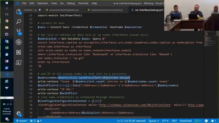219x123 pixels.
Task: Open the PowerShell panel in activity bar
Action: tap(18, 63)
